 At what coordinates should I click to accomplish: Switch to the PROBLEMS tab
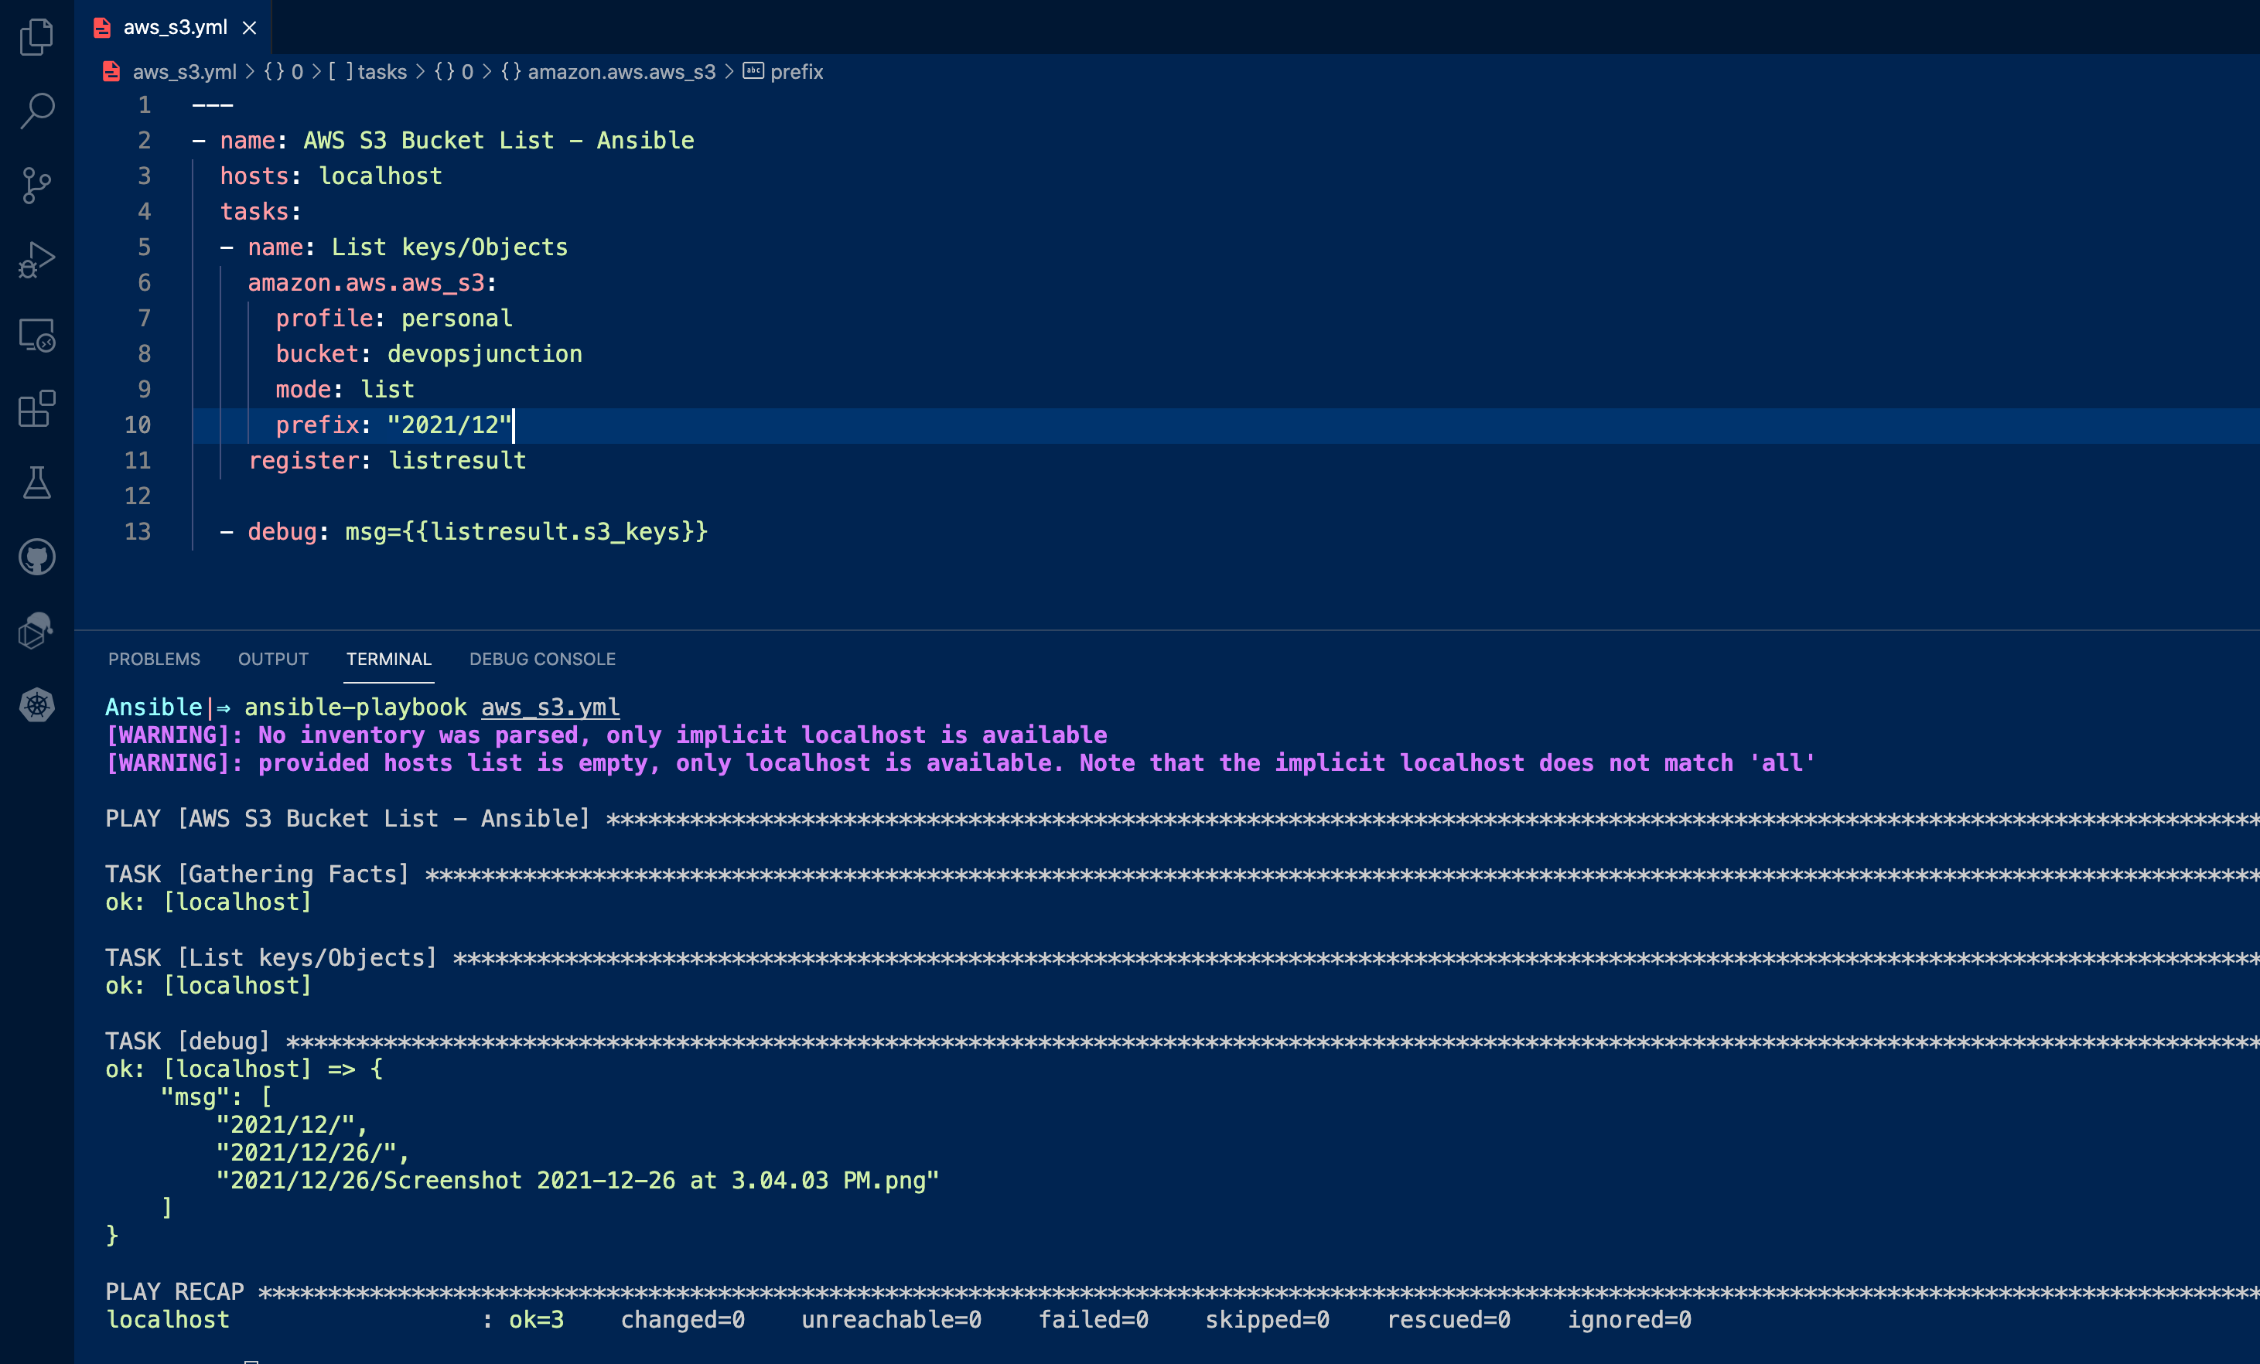coord(154,659)
